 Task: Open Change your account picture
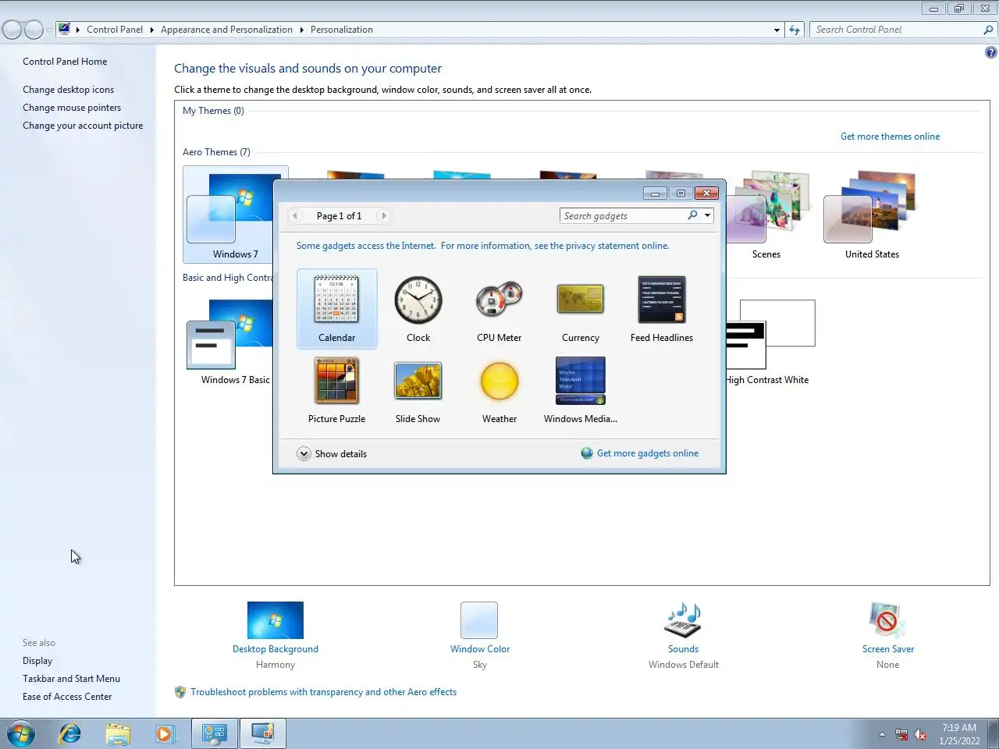pyautogui.click(x=83, y=126)
